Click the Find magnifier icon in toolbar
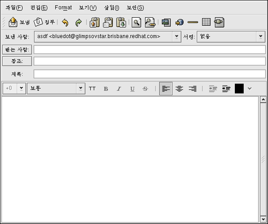This screenshot has height=224, width=268. click(136, 22)
